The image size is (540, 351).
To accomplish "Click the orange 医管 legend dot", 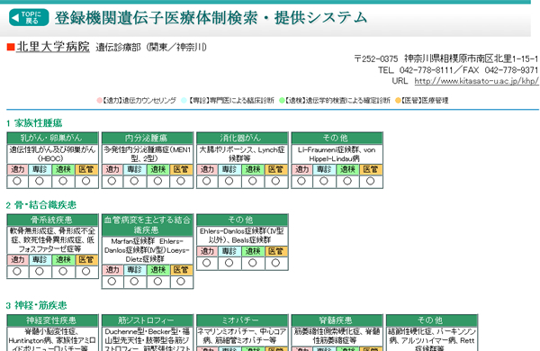I will point(398,100).
